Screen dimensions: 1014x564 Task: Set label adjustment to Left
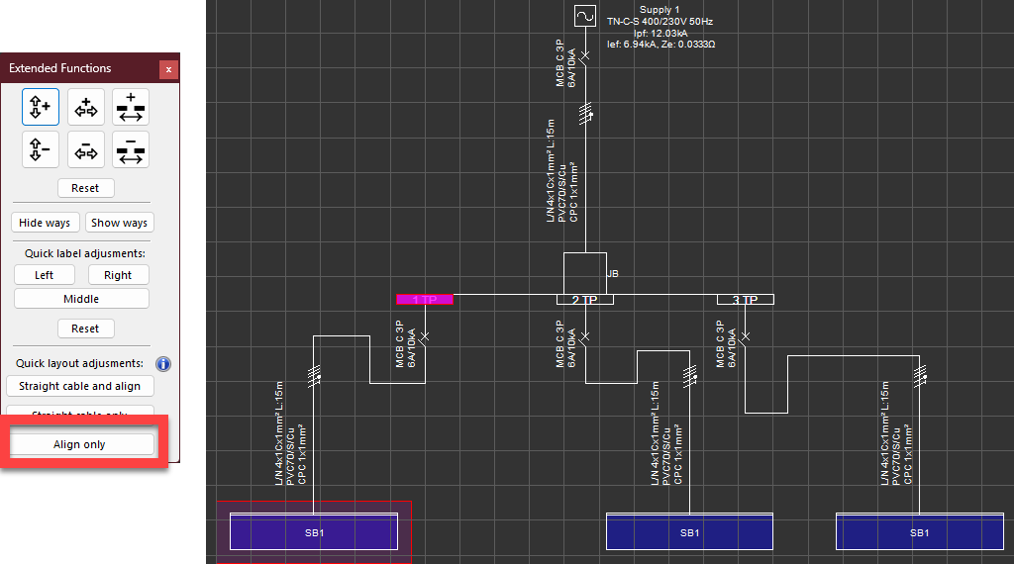coord(45,275)
